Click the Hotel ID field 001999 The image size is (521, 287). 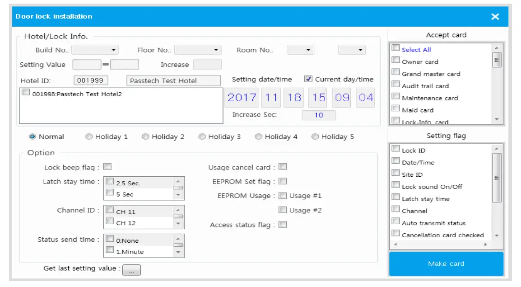click(91, 80)
